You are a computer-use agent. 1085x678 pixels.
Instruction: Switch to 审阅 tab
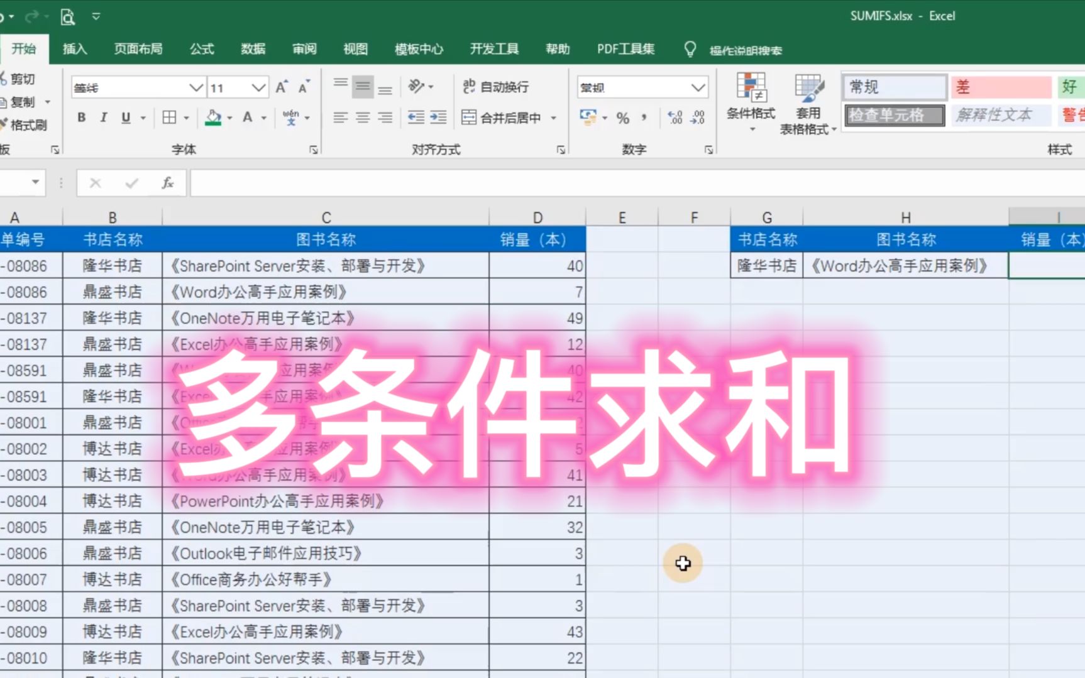(305, 49)
